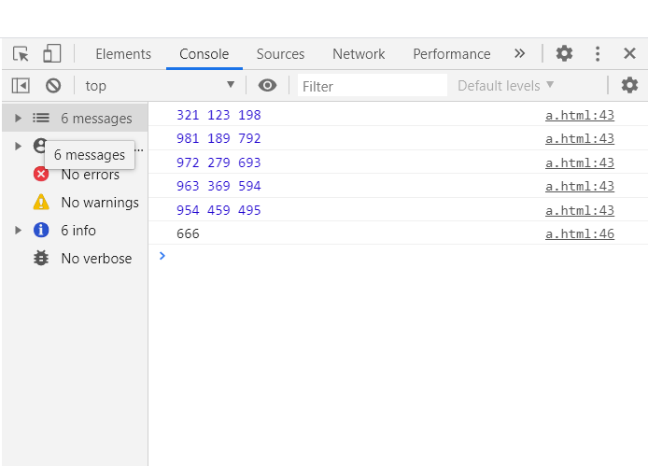Toggle the device toolbar icon
648x466 pixels.
click(x=52, y=53)
